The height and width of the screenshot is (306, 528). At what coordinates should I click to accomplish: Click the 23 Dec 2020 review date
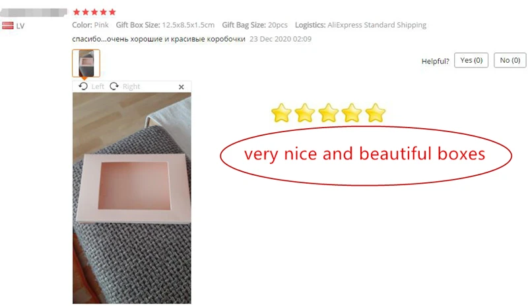(280, 39)
